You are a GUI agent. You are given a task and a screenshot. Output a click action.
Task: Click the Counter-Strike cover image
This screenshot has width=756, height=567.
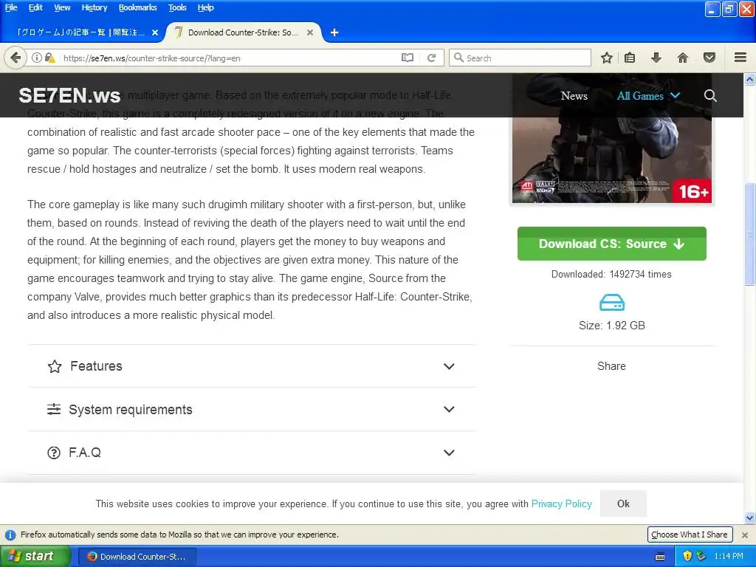click(612, 139)
